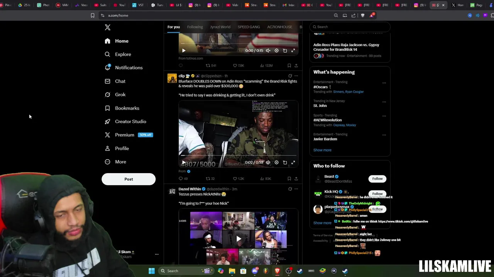The image size is (494, 277).
Task: Open #Oscars trending topic
Action: pos(321,87)
